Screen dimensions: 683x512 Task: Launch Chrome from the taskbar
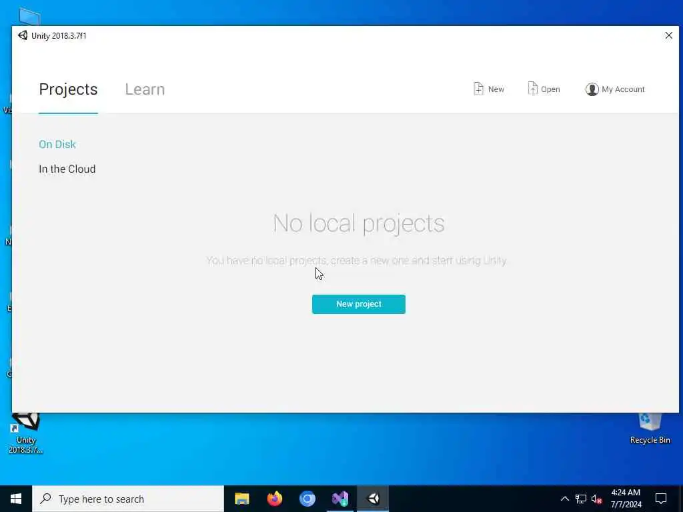coord(307,499)
